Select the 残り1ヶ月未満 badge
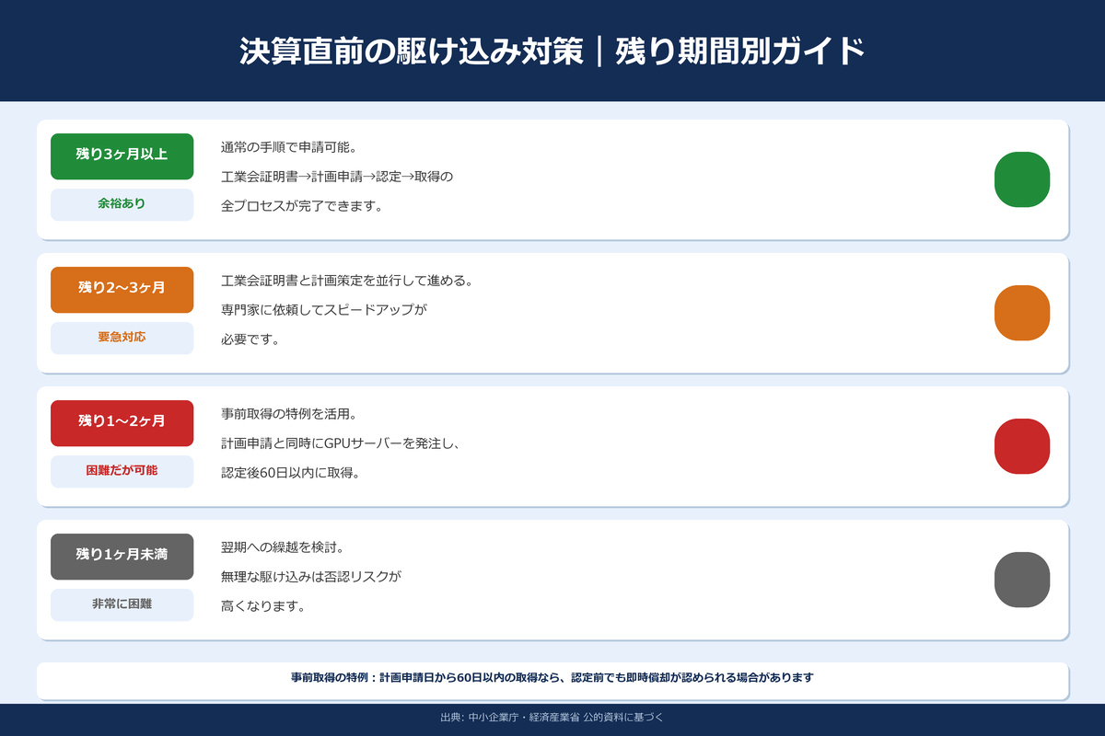 click(x=122, y=556)
